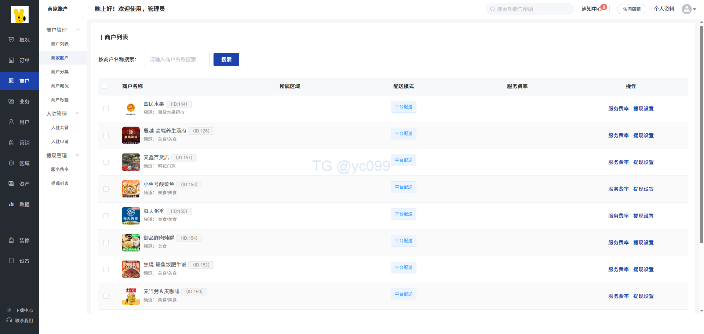
Task: Click the 联系我们 headset icon
Action: pyautogui.click(x=9, y=320)
